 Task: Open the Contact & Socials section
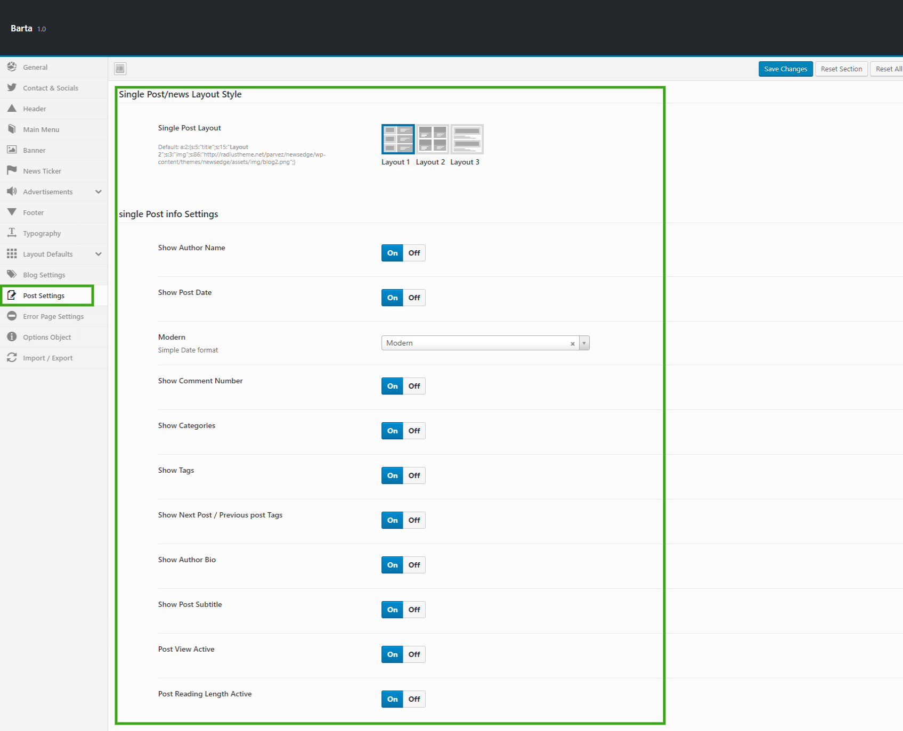(54, 88)
